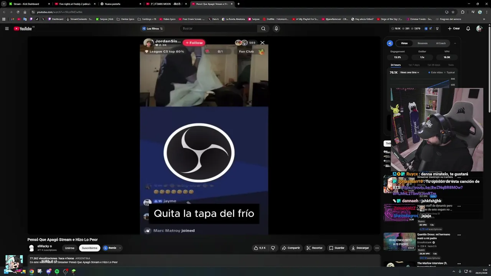Open a new browser tab
491x276 pixels.
click(x=238, y=4)
